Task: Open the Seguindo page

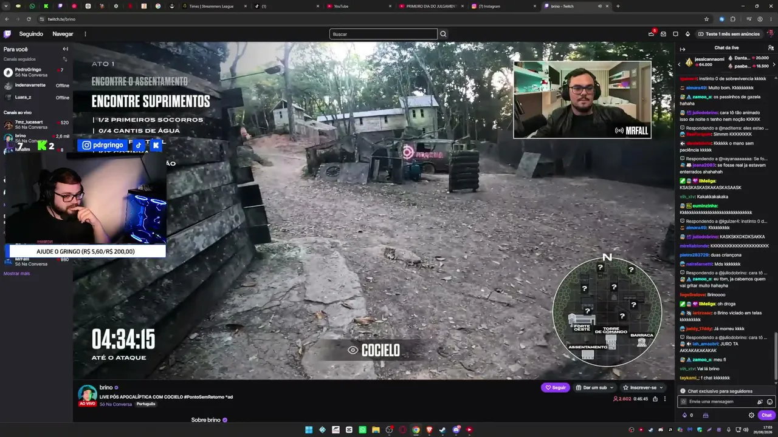Action: click(x=31, y=34)
